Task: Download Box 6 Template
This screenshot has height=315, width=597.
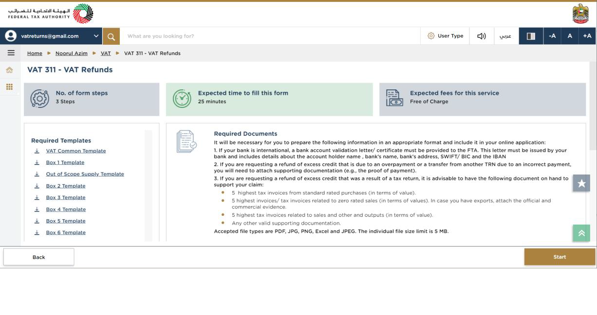Action: pyautogui.click(x=66, y=232)
